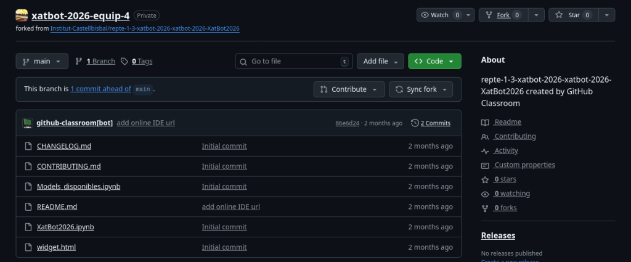Open the Add file dropdown
Viewport: 631px width, 262px height.
tap(380, 61)
